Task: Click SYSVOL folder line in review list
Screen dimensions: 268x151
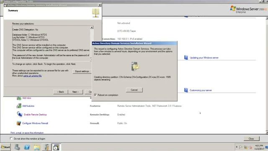Action: pyautogui.click(x=30, y=40)
